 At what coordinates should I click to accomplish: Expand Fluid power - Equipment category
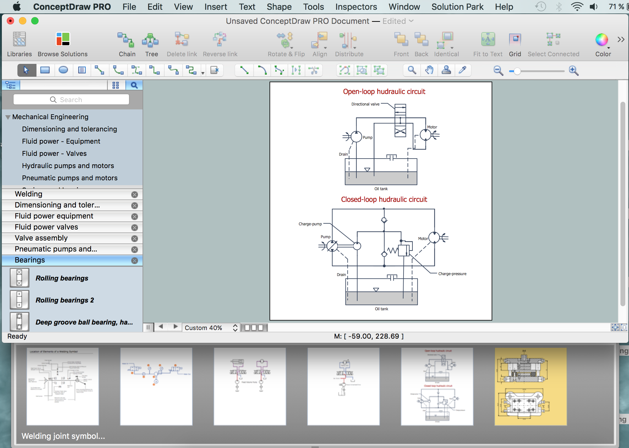(61, 141)
